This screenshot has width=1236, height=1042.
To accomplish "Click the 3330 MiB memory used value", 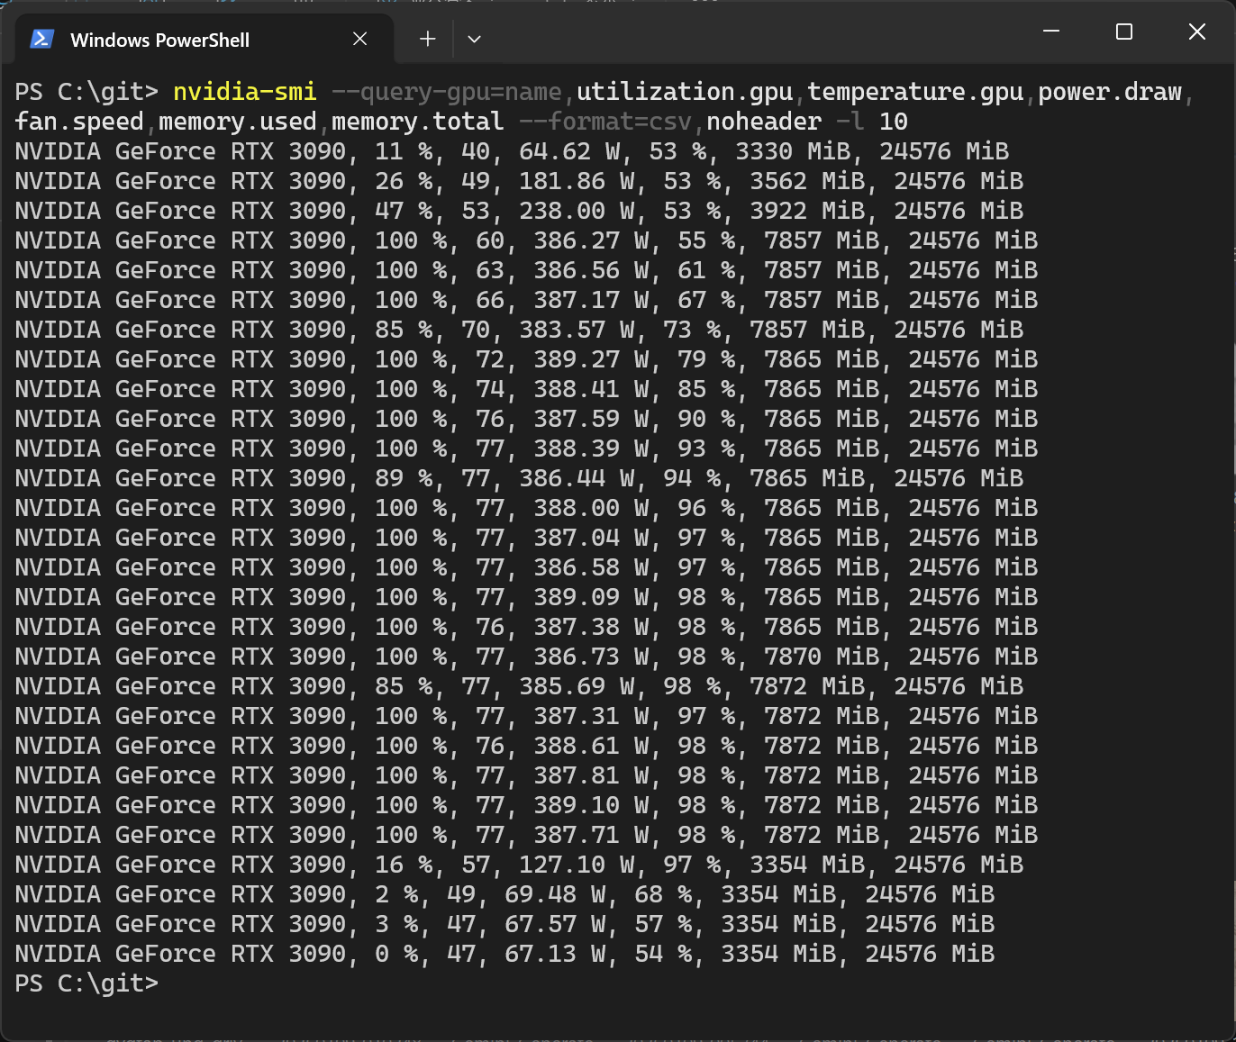I will [x=793, y=151].
